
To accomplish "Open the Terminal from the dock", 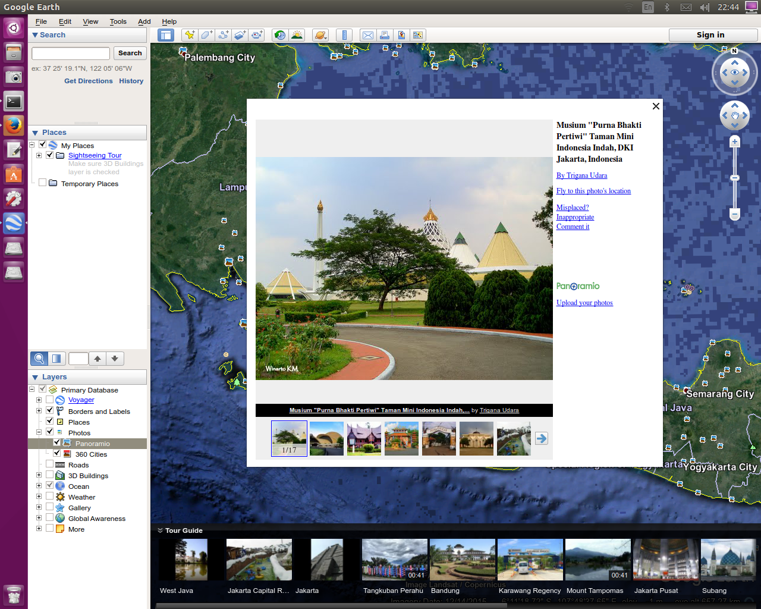I will 14,102.
